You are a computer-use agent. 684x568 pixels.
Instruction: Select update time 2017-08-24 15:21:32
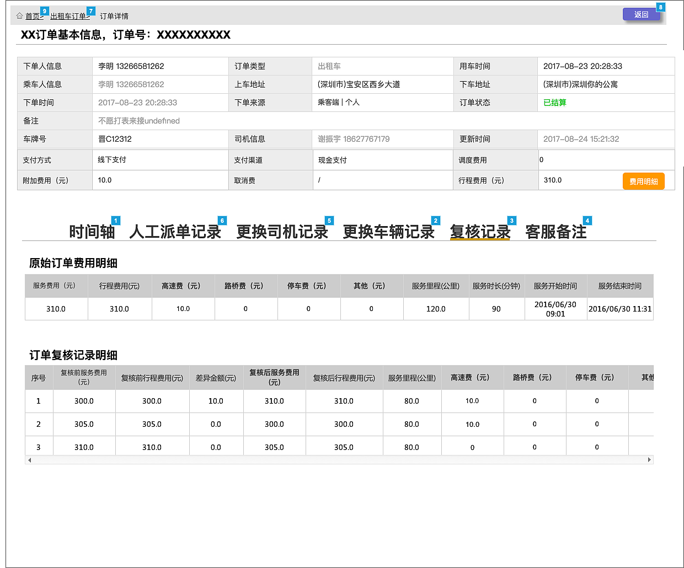click(581, 139)
